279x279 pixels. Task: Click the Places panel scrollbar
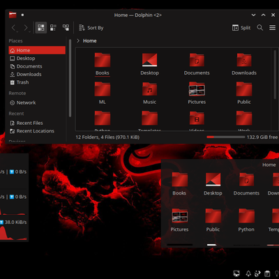pyautogui.click(x=70, y=78)
